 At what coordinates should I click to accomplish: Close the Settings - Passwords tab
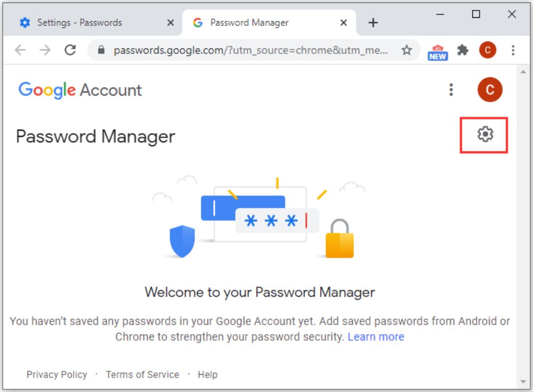pos(170,23)
